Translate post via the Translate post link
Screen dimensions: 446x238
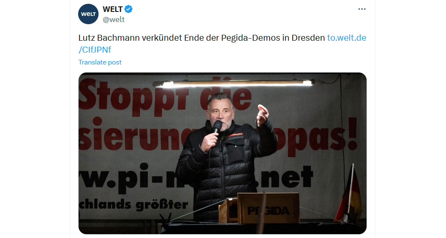tap(100, 62)
